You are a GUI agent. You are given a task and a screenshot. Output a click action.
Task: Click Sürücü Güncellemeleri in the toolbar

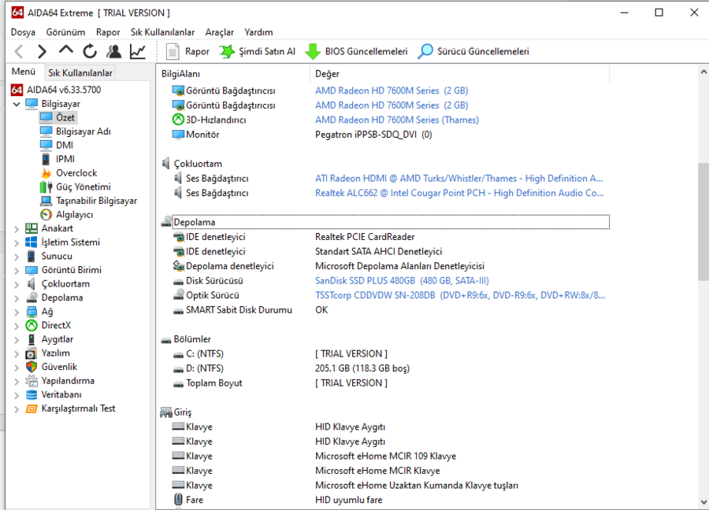[x=473, y=52]
